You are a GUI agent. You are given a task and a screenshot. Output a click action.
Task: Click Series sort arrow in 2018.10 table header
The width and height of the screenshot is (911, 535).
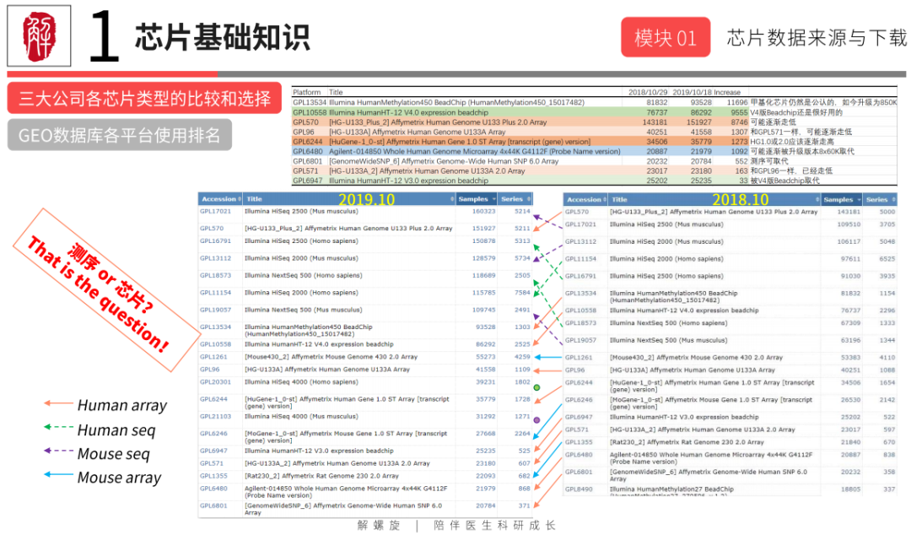(x=893, y=199)
